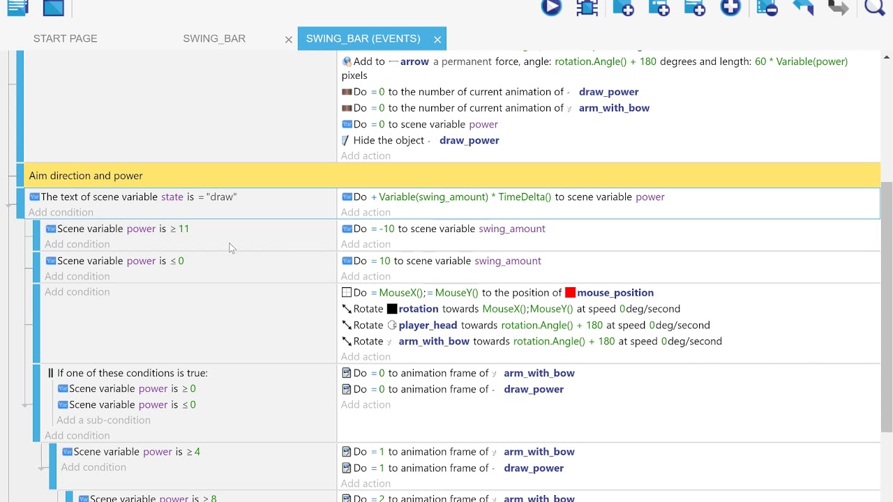Image resolution: width=893 pixels, height=502 pixels.
Task: Switch to the START PAGE tab
Action: pos(66,38)
